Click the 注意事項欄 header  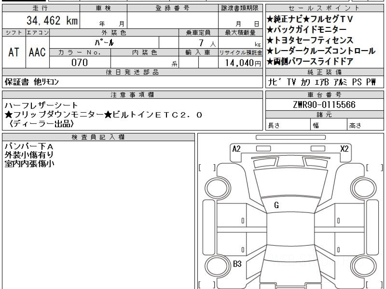click(132, 95)
